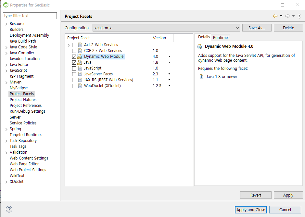Uncheck the Dynamic Web Module checkbox
This screenshot has width=305, height=217.
tap(74, 57)
